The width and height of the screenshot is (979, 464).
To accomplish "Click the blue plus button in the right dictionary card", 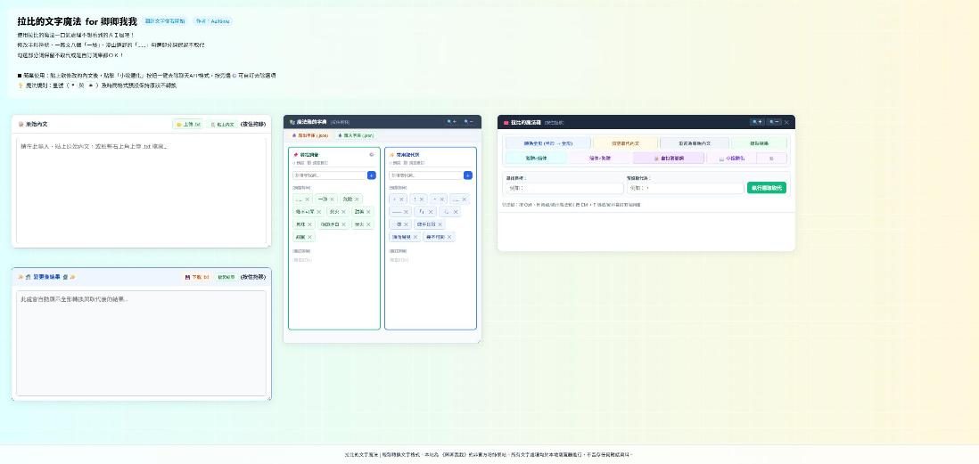I will 467,175.
